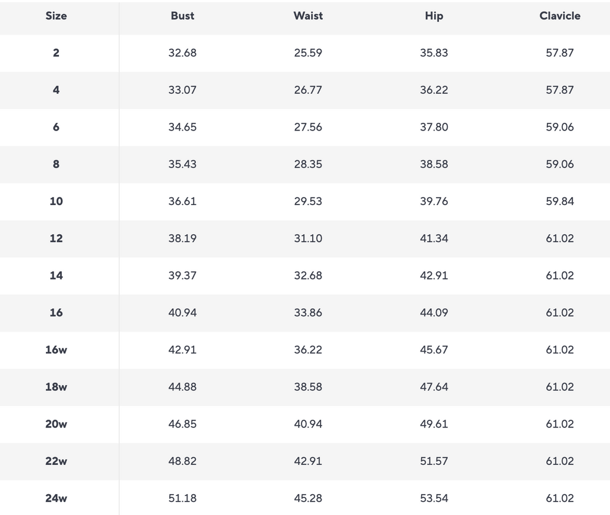
Task: Click bust value 32.68 for size 2
Action: click(x=182, y=53)
